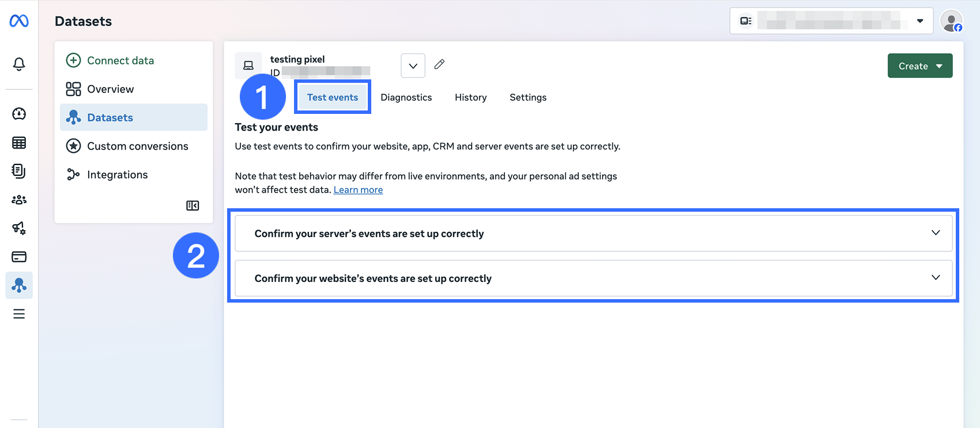Select the Events Manager icon in sidebar
This screenshot has width=980, height=428.
(19, 285)
